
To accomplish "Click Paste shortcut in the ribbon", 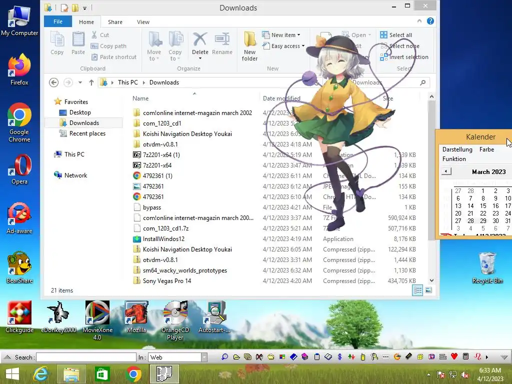I will [x=113, y=57].
